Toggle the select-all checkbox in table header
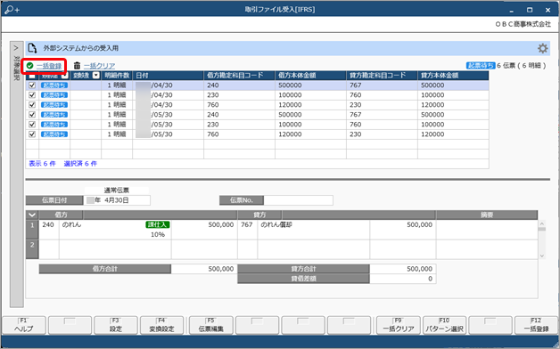 pos(32,76)
